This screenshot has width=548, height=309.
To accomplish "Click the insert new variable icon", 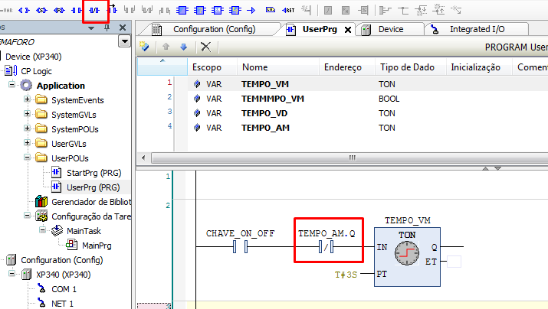I will pyautogui.click(x=145, y=47).
